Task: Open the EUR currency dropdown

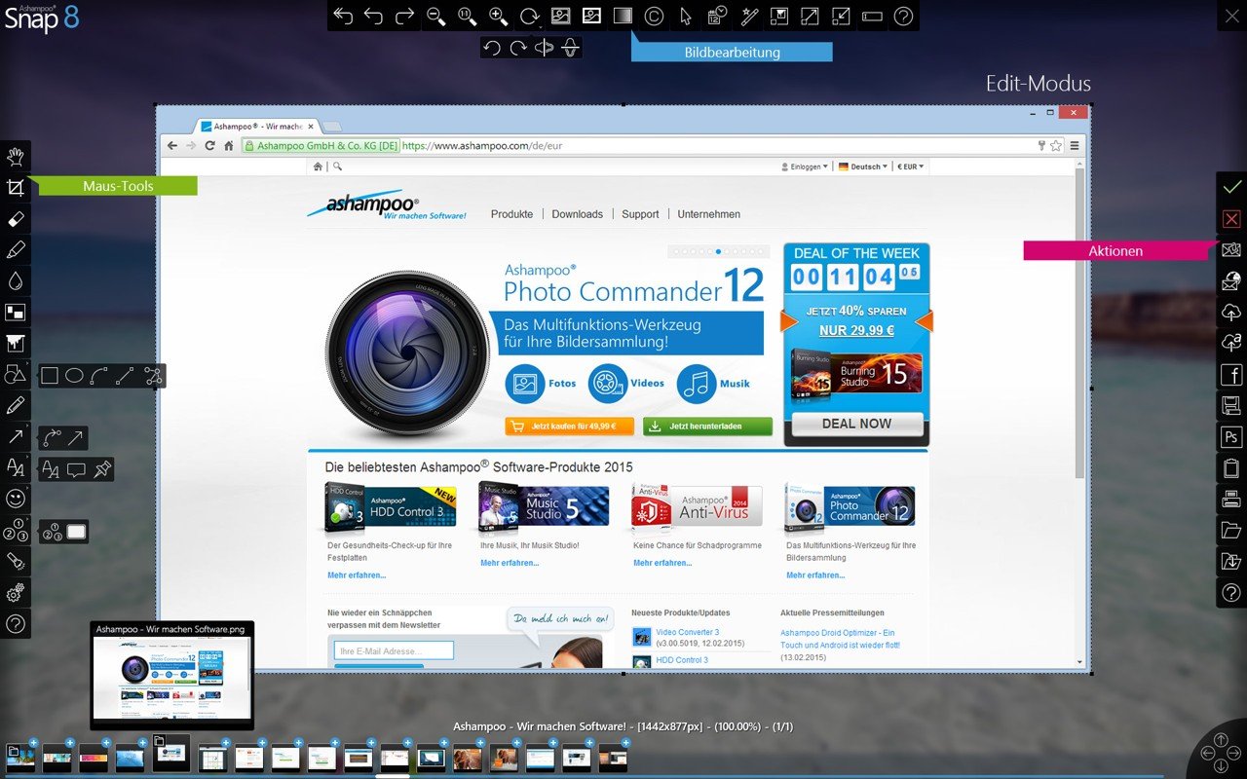Action: [x=910, y=167]
